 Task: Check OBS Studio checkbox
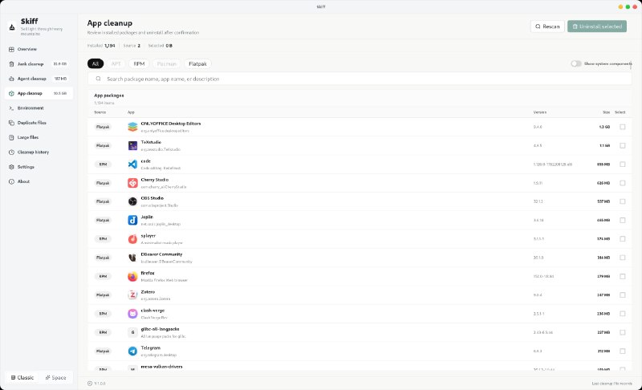point(623,201)
